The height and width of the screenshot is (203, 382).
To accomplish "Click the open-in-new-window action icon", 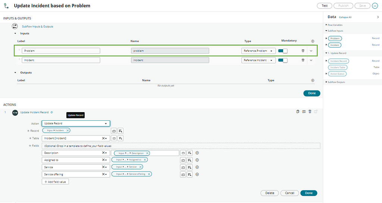I will 316,112.
